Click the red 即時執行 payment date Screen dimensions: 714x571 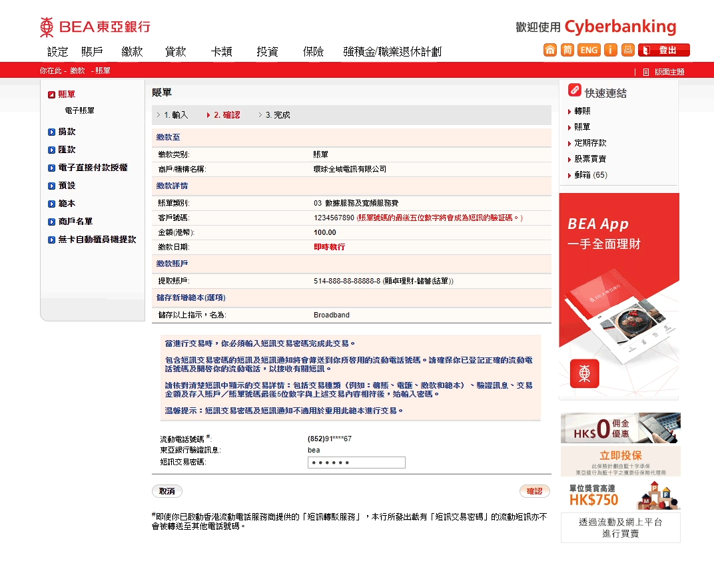329,247
